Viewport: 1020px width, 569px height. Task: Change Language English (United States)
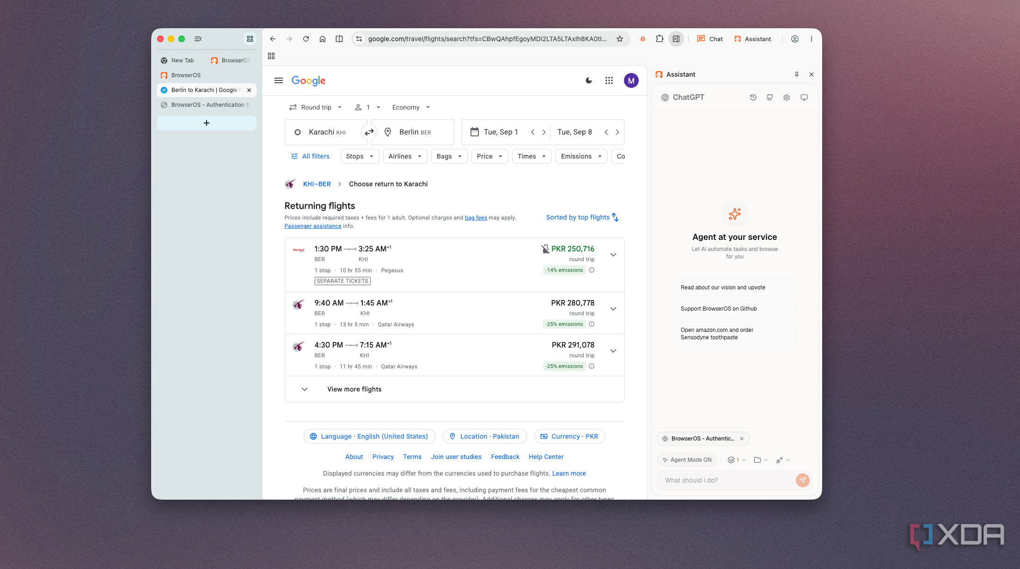tap(369, 436)
